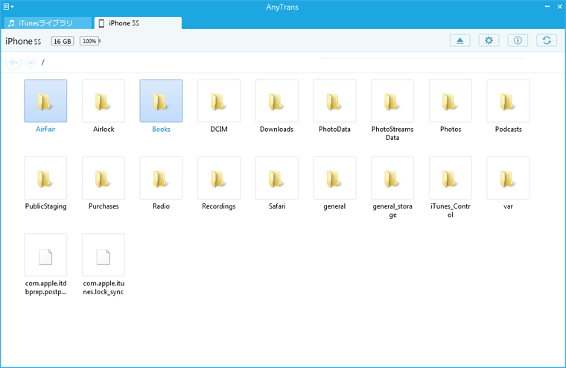566x368 pixels.
Task: Switch to the iPhone 5S tab
Action: (138, 23)
